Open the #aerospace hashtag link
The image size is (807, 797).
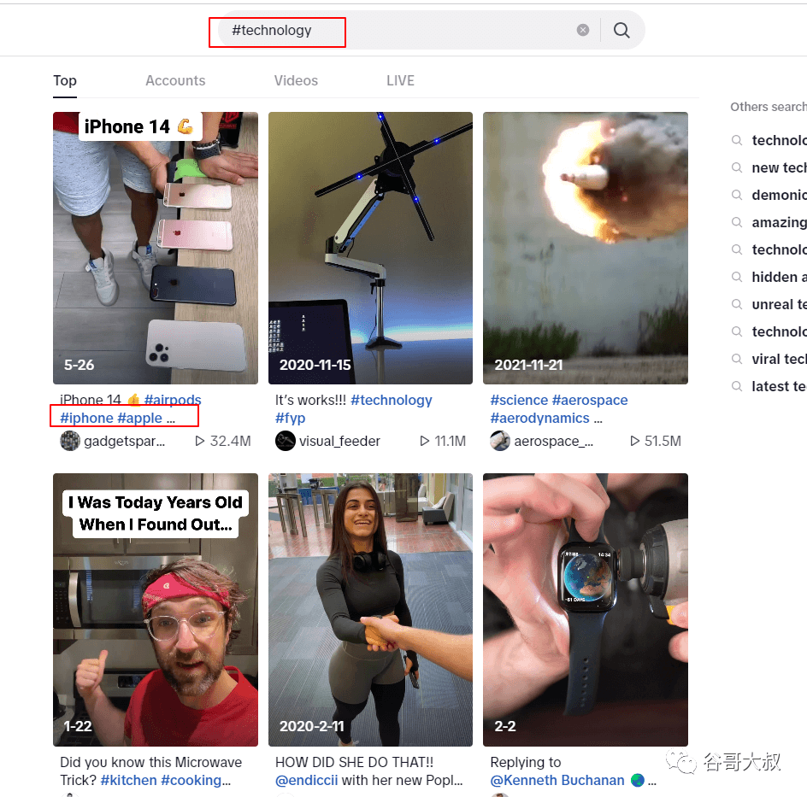(x=590, y=400)
